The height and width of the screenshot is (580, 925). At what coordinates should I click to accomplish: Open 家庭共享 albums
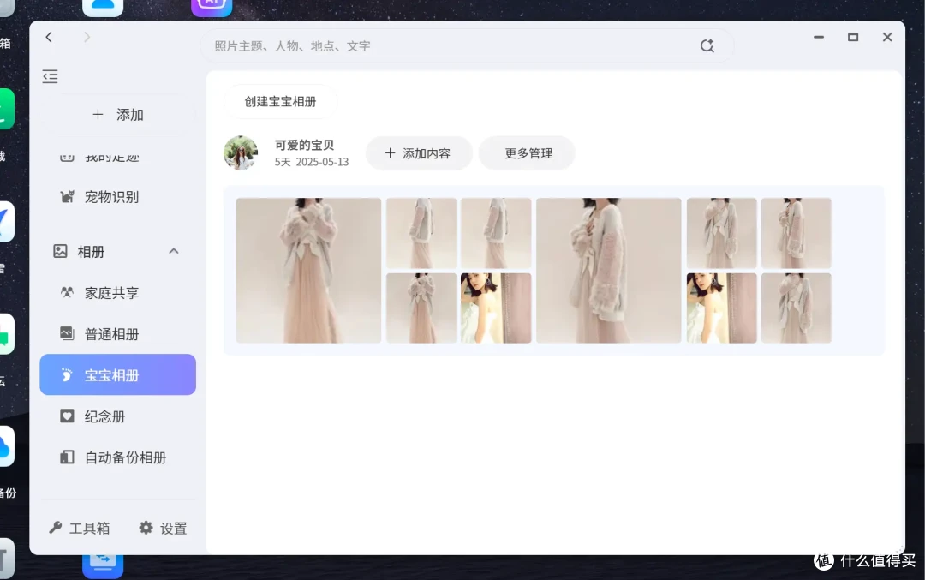117,293
